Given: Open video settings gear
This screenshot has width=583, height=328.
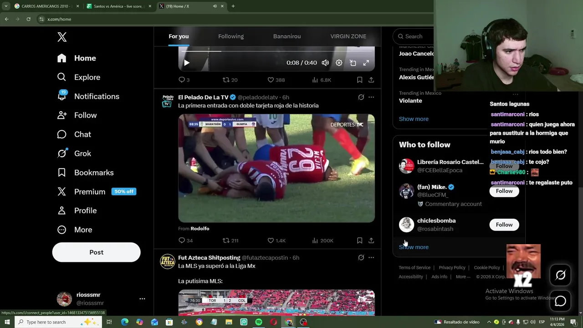Looking at the screenshot, I should pos(339,63).
